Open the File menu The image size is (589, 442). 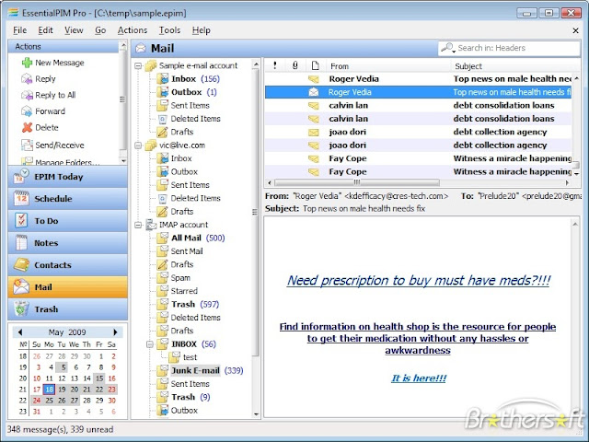(x=20, y=30)
